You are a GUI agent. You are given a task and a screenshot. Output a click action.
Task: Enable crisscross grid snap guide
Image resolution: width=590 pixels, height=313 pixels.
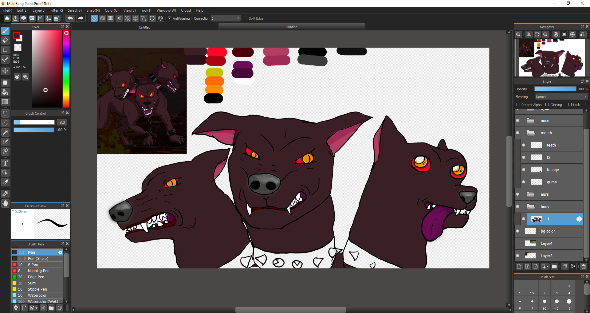pyautogui.click(x=111, y=18)
